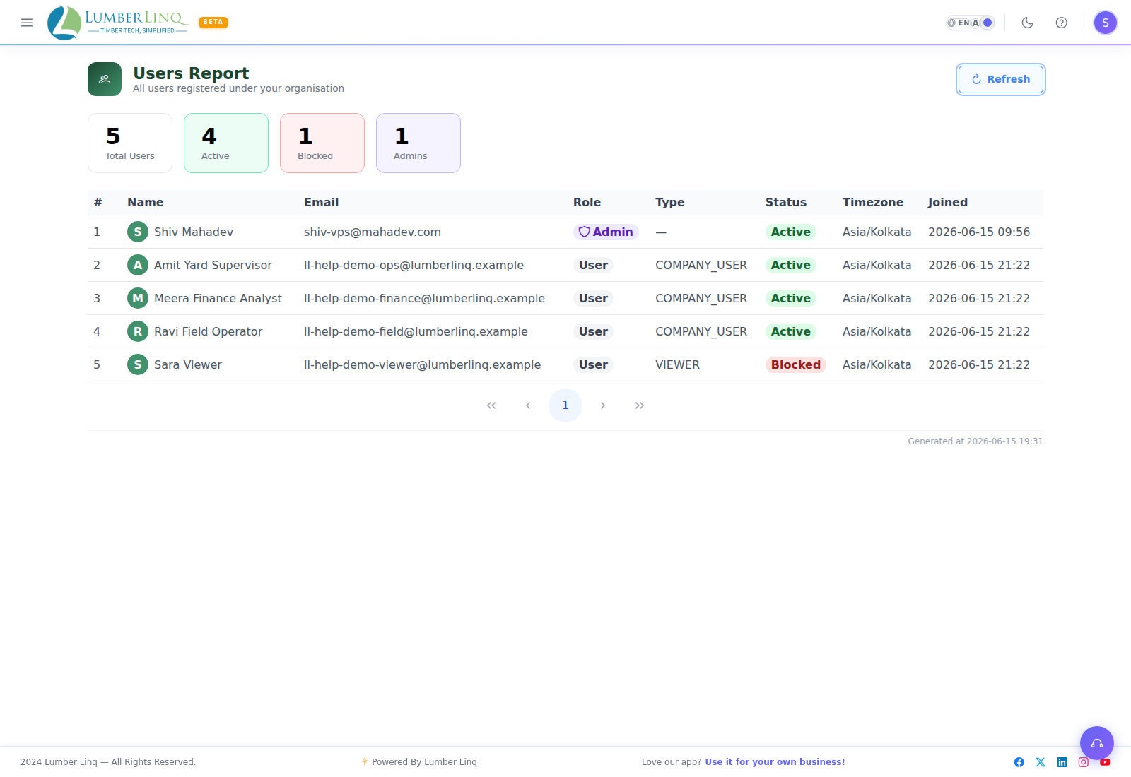Open the user profile avatar S
The height and width of the screenshot is (777, 1131).
[x=1106, y=23]
